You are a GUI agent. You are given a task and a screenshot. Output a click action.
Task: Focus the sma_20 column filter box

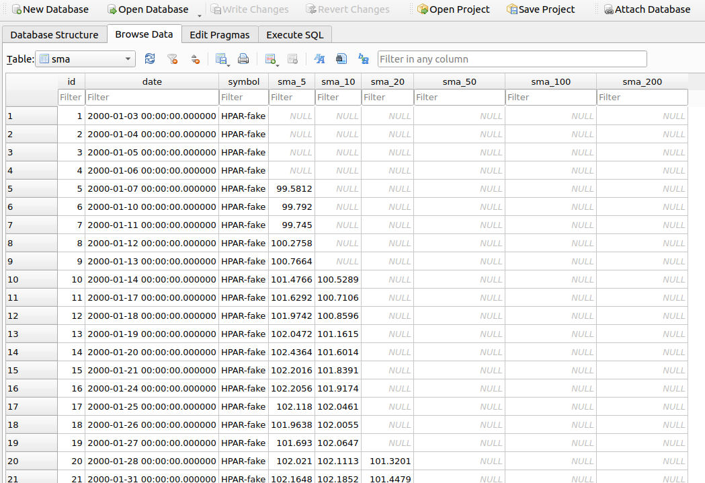[x=388, y=98]
